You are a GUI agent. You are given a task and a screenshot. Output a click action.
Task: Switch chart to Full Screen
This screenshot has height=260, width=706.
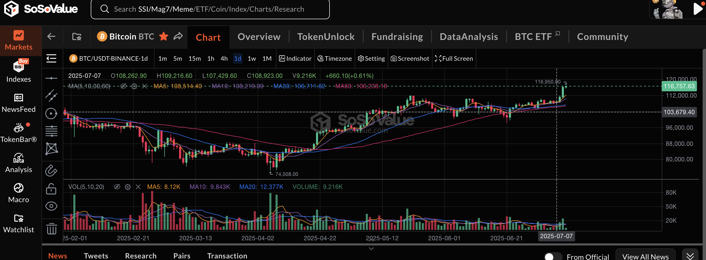click(454, 58)
